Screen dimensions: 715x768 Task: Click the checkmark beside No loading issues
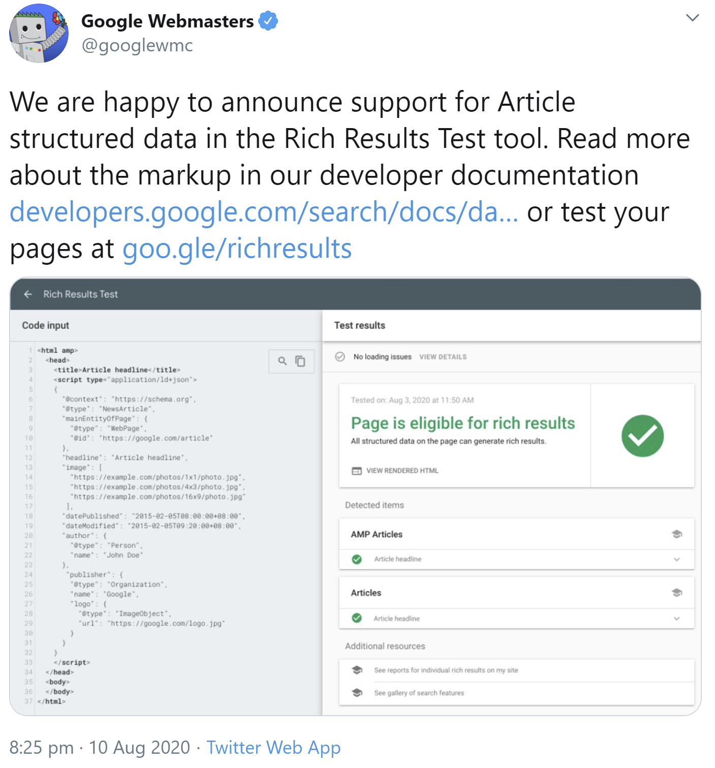click(x=340, y=356)
